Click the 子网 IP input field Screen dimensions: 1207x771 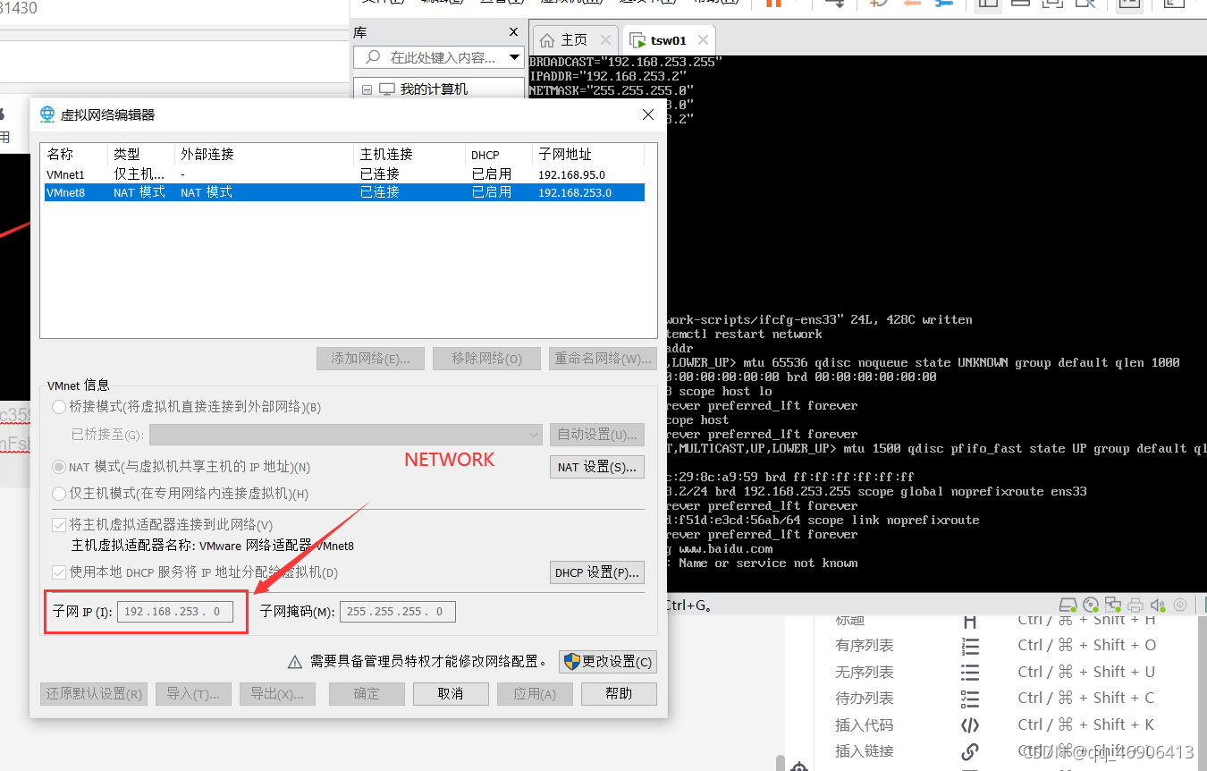174,612
